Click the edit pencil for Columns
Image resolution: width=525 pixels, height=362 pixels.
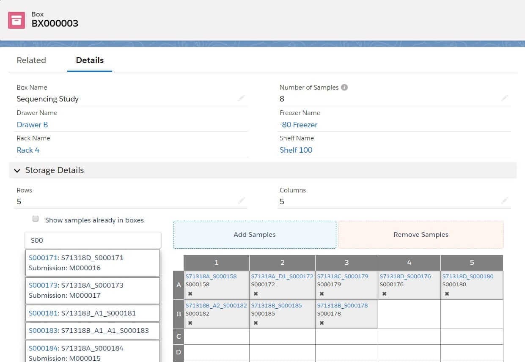(x=505, y=201)
